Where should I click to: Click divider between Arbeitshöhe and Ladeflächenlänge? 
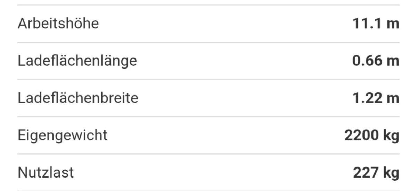coord(208,43)
